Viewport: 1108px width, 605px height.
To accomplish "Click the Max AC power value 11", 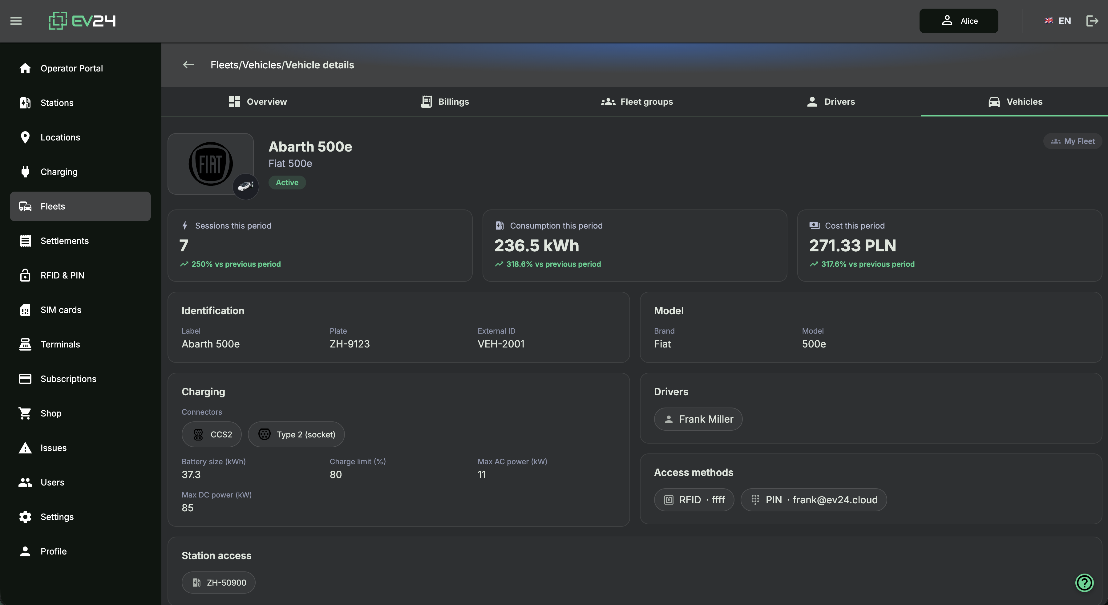I will click(x=482, y=475).
